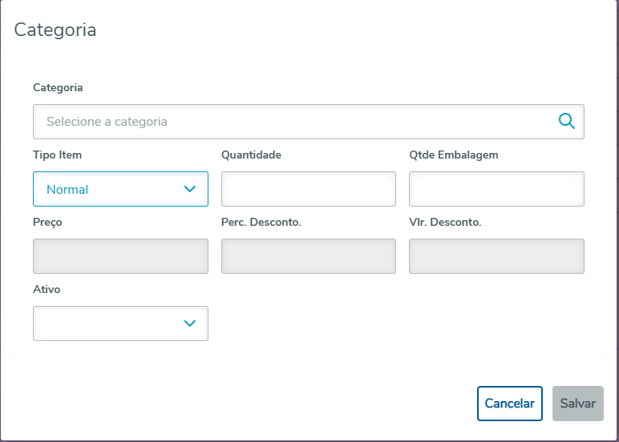Click the Vlr. Desconto. label text

[445, 222]
